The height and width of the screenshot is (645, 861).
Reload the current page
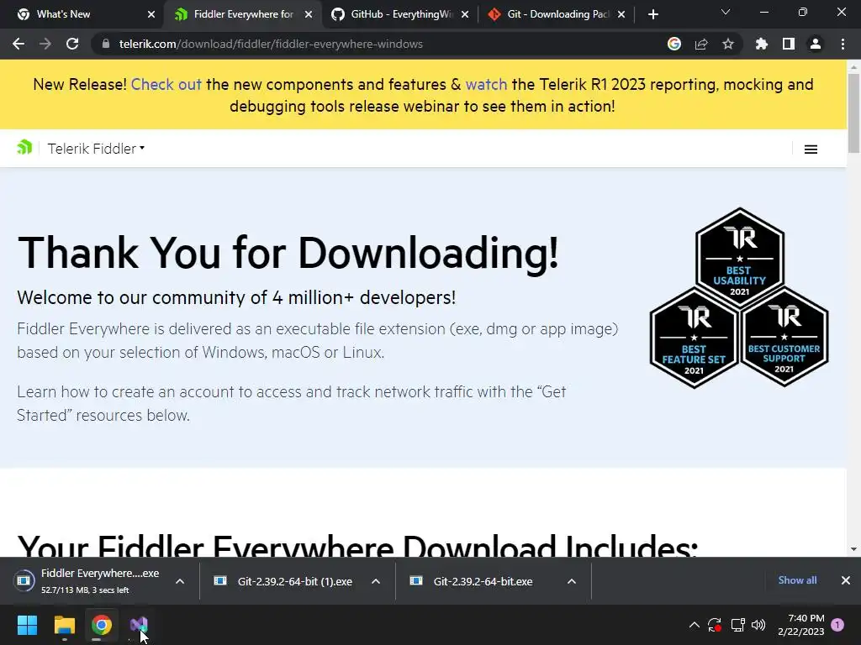click(72, 44)
